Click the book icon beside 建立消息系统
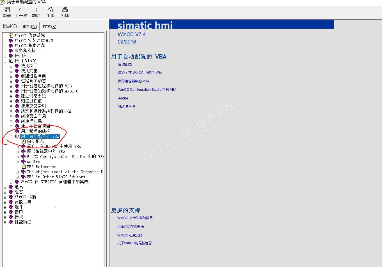The height and width of the screenshot is (267, 382). tap(17, 96)
